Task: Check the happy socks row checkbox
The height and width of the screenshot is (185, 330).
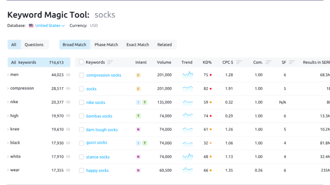Action: click(81, 171)
